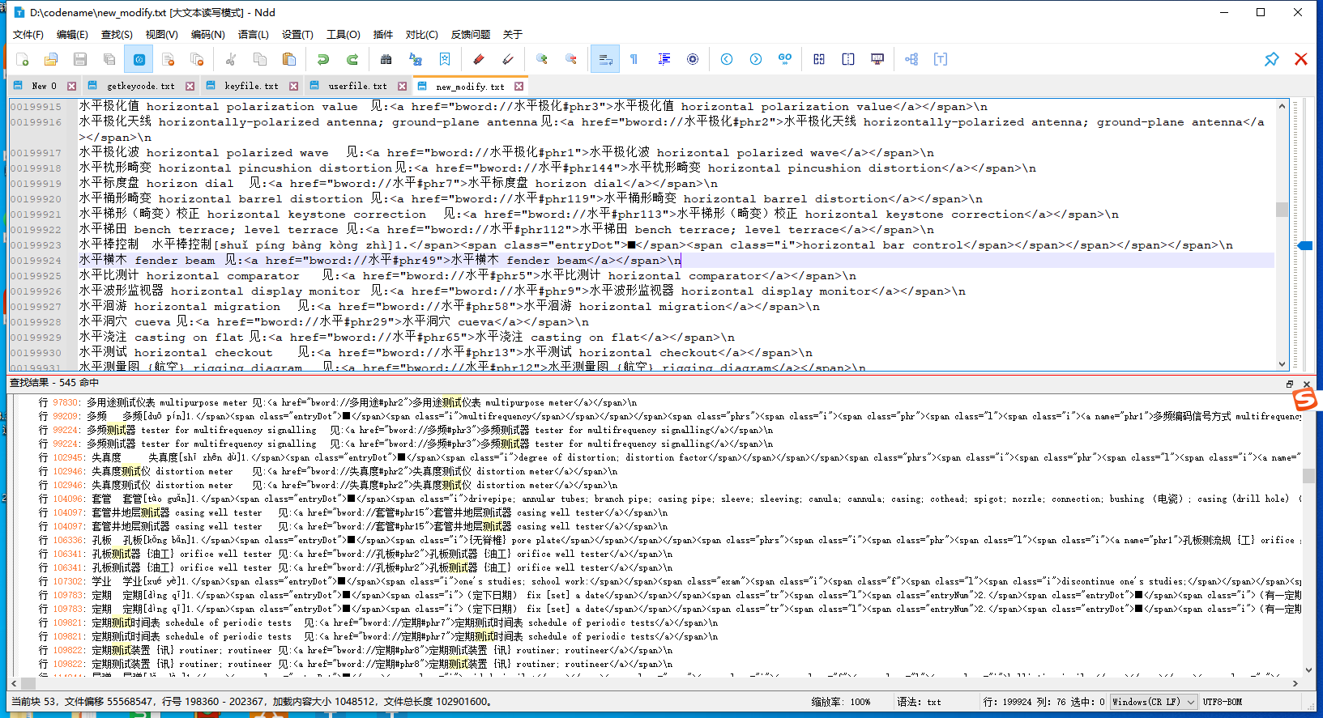The image size is (1323, 718).
Task: Click the zoom in magnifier icon
Action: point(542,59)
